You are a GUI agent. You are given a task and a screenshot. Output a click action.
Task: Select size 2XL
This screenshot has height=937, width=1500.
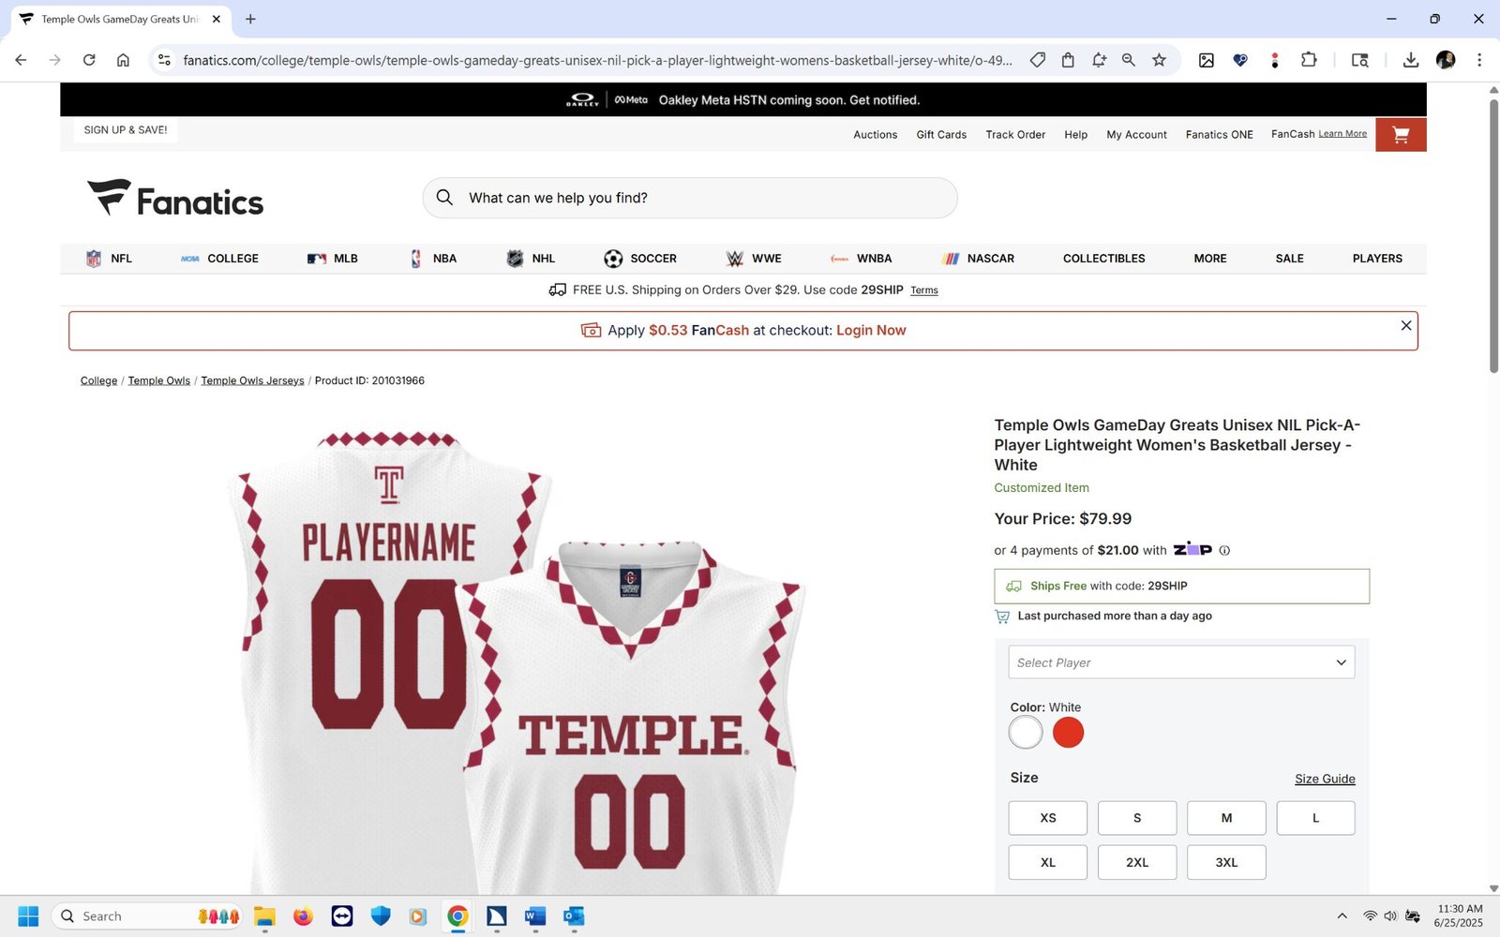coord(1137,862)
